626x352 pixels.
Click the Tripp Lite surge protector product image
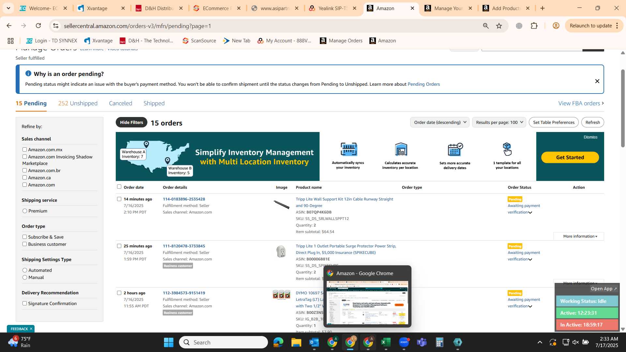(281, 251)
